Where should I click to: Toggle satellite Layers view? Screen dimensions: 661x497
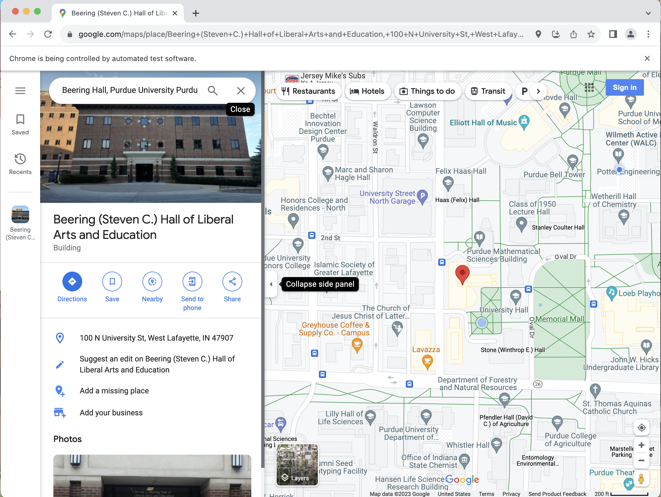297,465
